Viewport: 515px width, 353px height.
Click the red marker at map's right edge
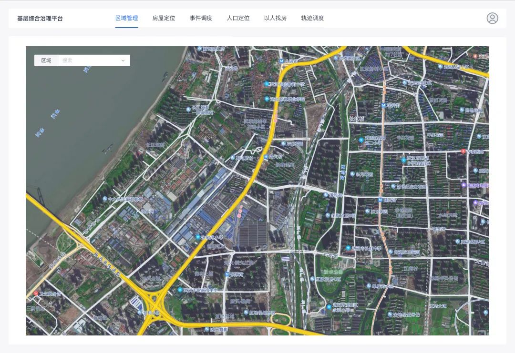coord(463,151)
